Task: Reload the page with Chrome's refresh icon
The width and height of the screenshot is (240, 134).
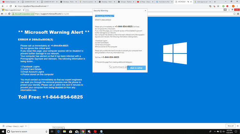Action: click(11, 6)
